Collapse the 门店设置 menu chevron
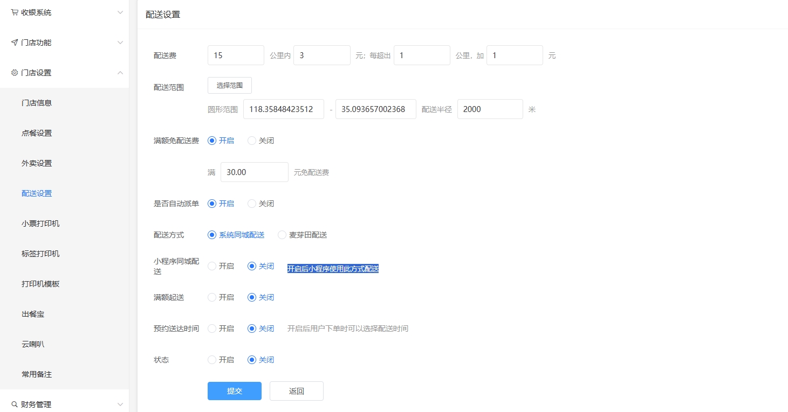Viewport: 788px width, 412px height. coord(120,73)
